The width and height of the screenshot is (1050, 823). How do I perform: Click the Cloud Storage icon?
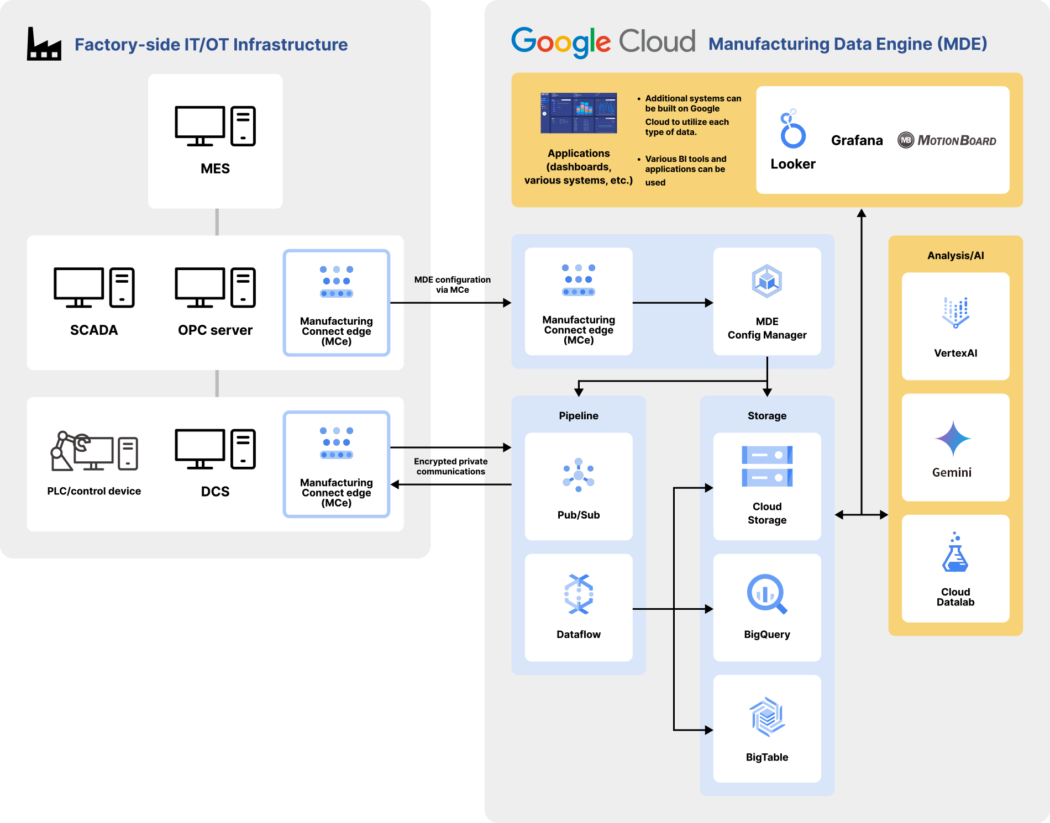click(767, 466)
